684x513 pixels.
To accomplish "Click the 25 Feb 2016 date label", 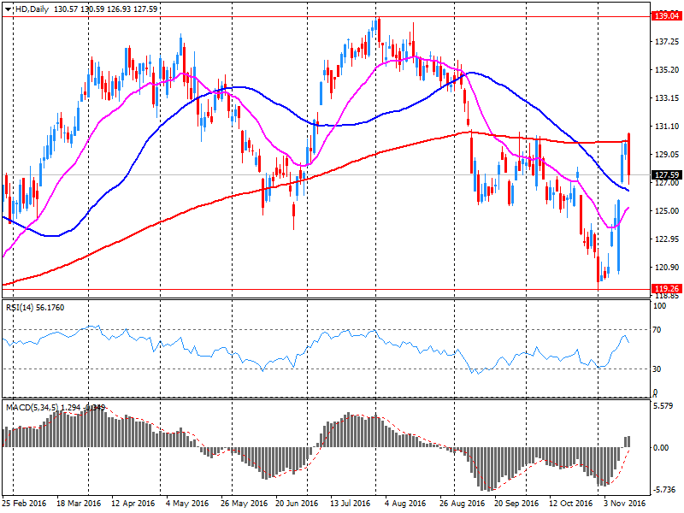I will [24, 504].
